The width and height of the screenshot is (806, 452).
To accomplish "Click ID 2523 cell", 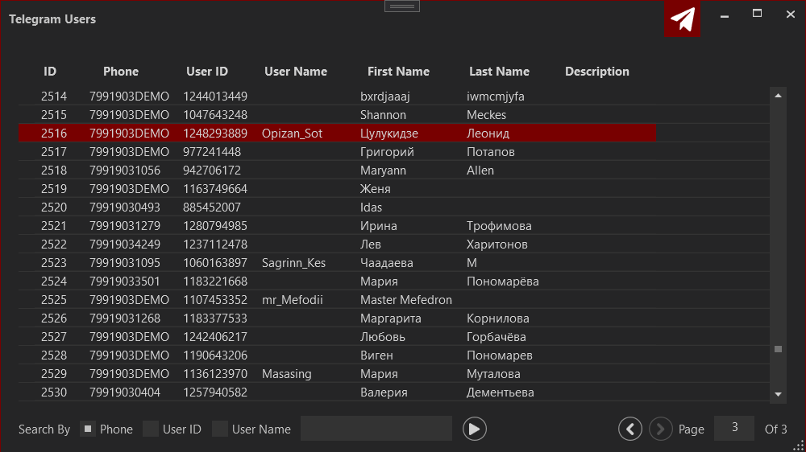I will click(54, 263).
